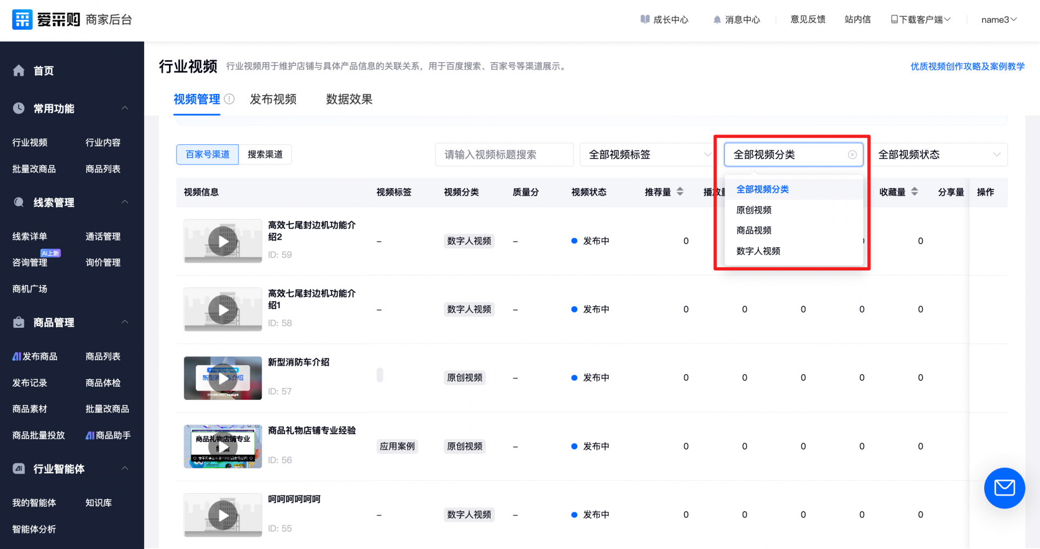This screenshot has width=1040, height=549.
Task: Open thumbnail of 商品礼物店铺专业经验
Action: 223,446
